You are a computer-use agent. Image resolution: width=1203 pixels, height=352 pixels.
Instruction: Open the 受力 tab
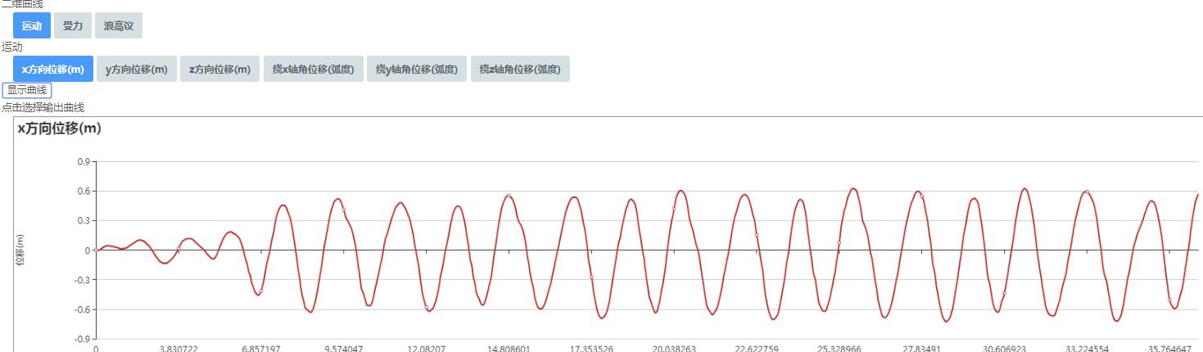(73, 26)
